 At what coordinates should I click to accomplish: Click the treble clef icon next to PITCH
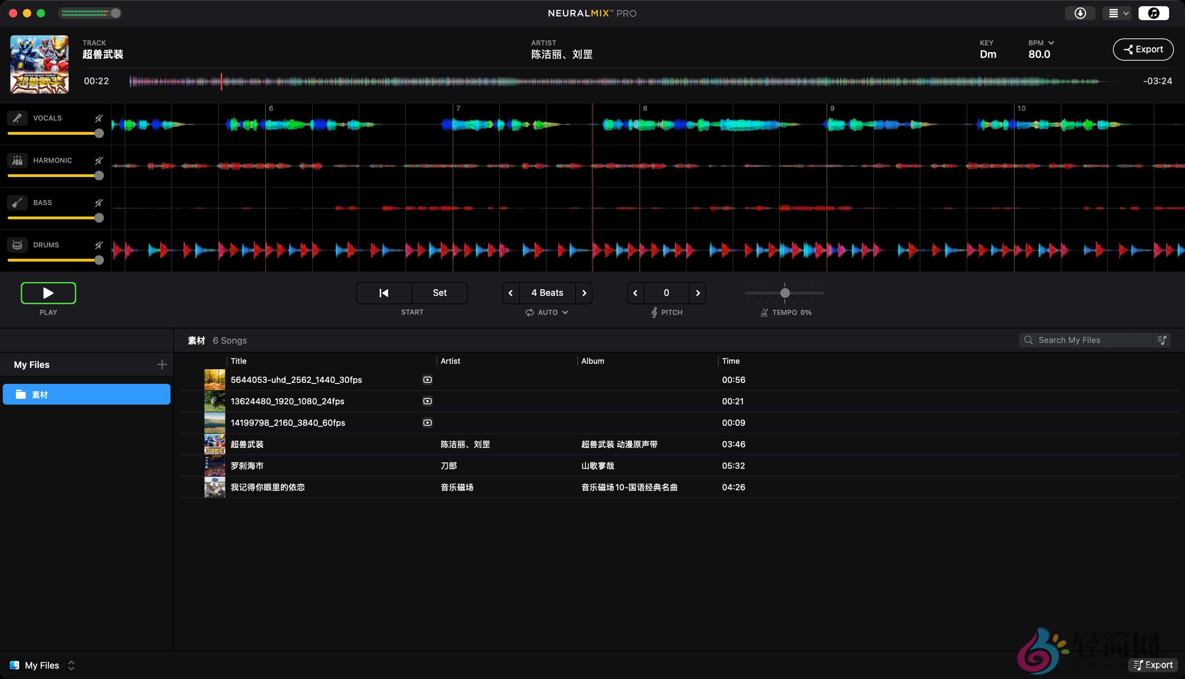point(654,312)
